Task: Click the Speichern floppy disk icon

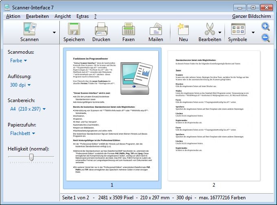Action: [x=74, y=28]
